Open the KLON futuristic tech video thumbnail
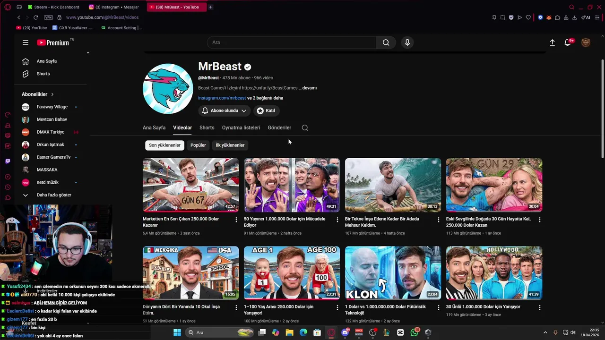Screen dimensions: 605x340 393,273
